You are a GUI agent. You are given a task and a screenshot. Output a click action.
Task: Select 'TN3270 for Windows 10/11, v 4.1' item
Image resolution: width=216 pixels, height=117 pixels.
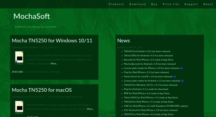pos(151,85)
